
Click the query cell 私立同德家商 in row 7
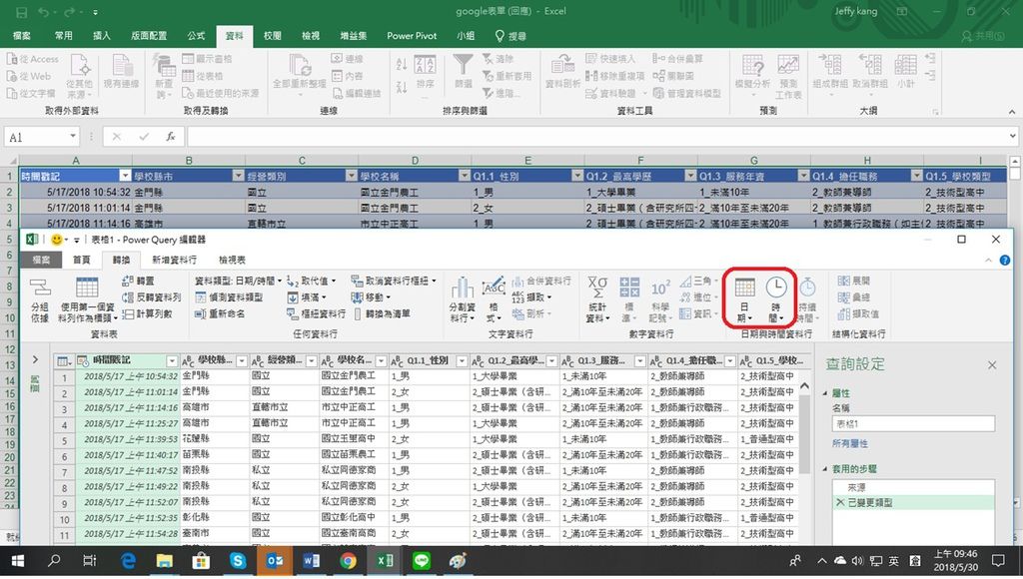coord(353,471)
